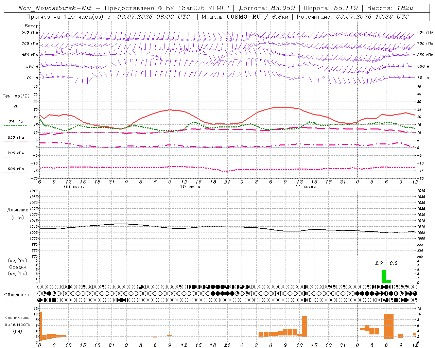Click the tallest orange convective cloud bar on 12 July

coord(388,326)
